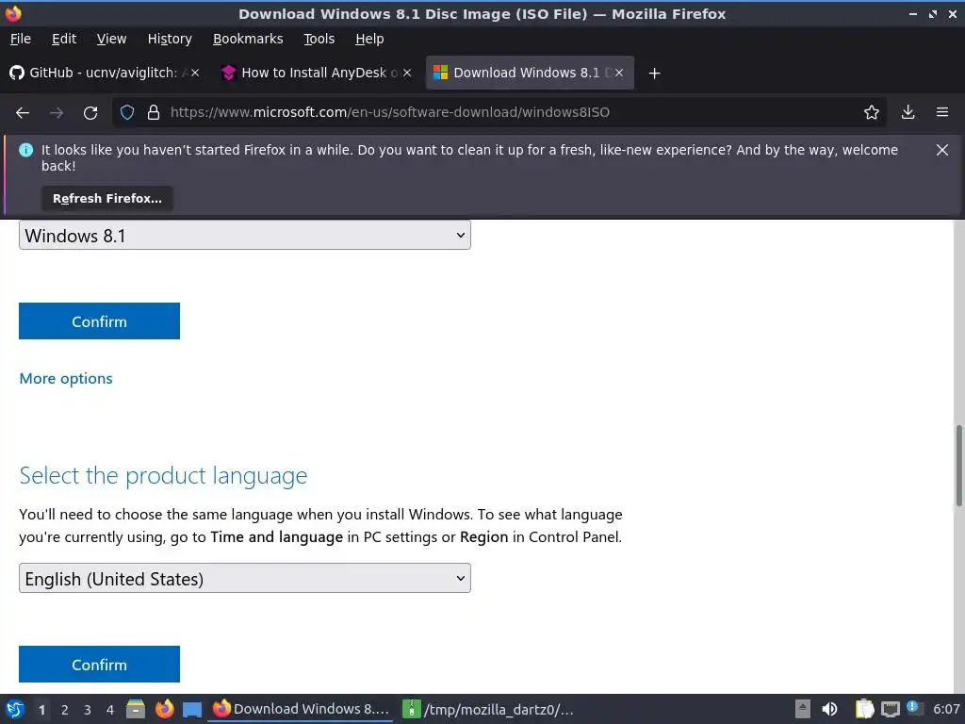Close the Download Windows 8.1 tab
The image size is (965, 724).
point(619,73)
